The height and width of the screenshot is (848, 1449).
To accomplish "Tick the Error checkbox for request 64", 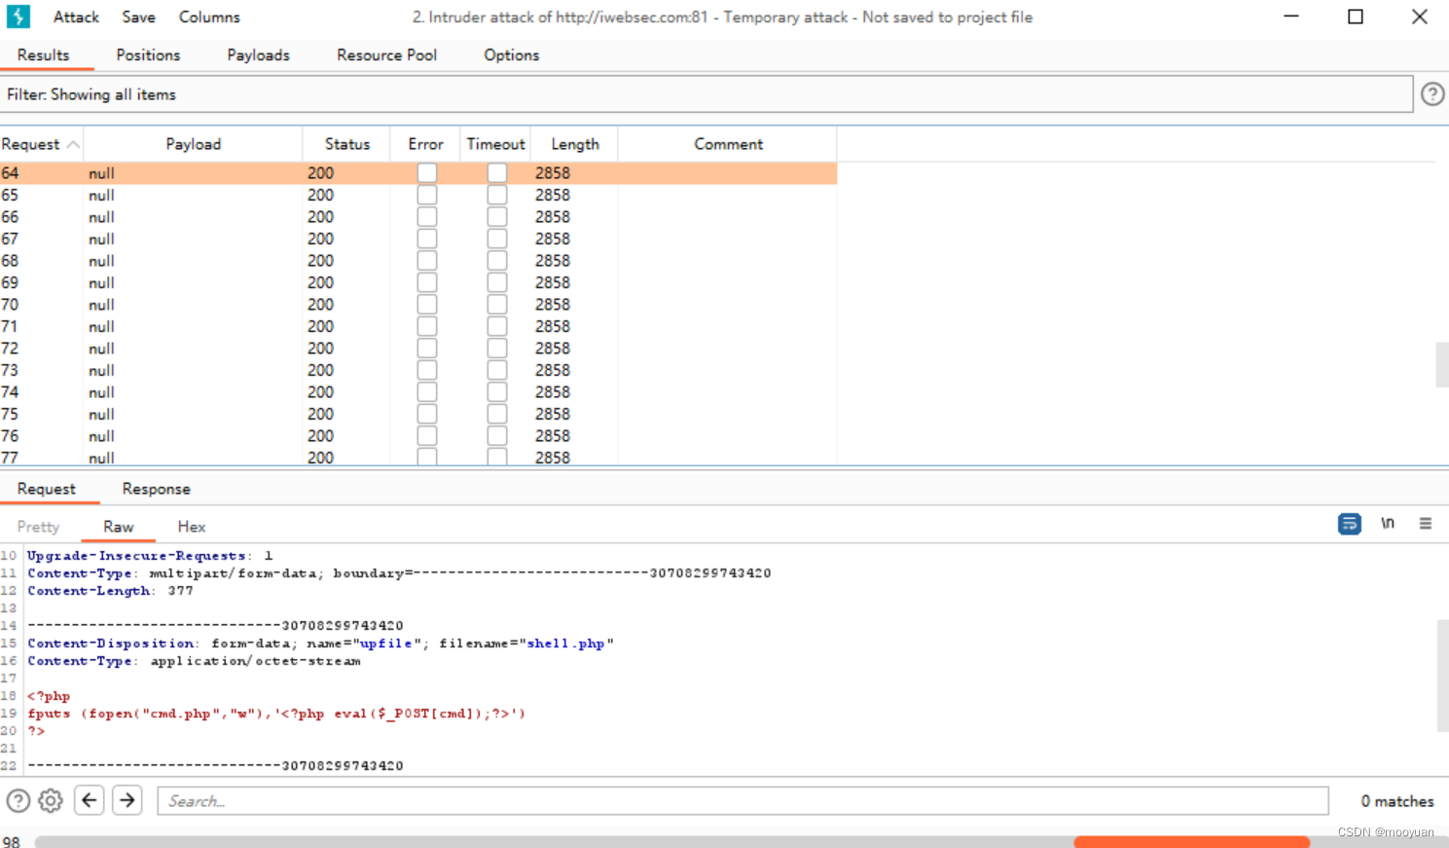I will point(426,172).
